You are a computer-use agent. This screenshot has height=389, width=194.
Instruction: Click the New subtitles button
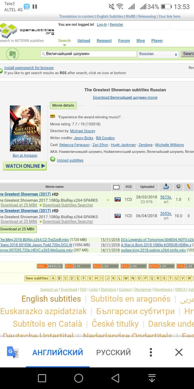coord(37,278)
